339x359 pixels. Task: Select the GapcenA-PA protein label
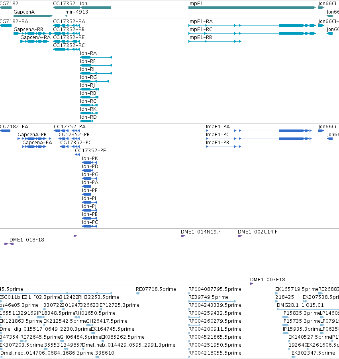37,143
